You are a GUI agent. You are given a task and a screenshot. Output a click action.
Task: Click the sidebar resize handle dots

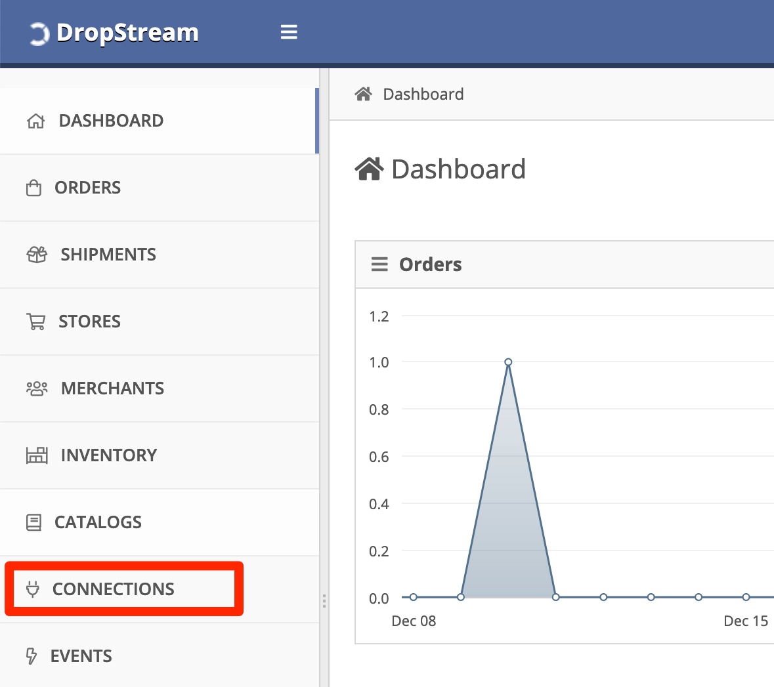pos(324,601)
